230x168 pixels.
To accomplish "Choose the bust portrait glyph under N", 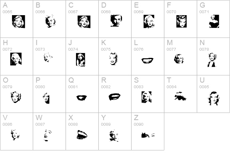I will point(212,60).
